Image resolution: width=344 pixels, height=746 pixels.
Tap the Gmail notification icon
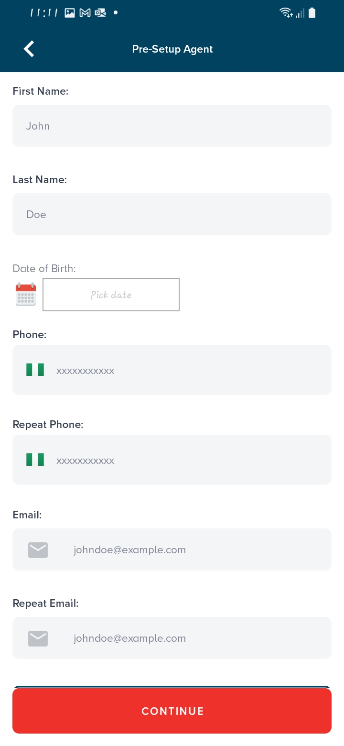click(85, 13)
